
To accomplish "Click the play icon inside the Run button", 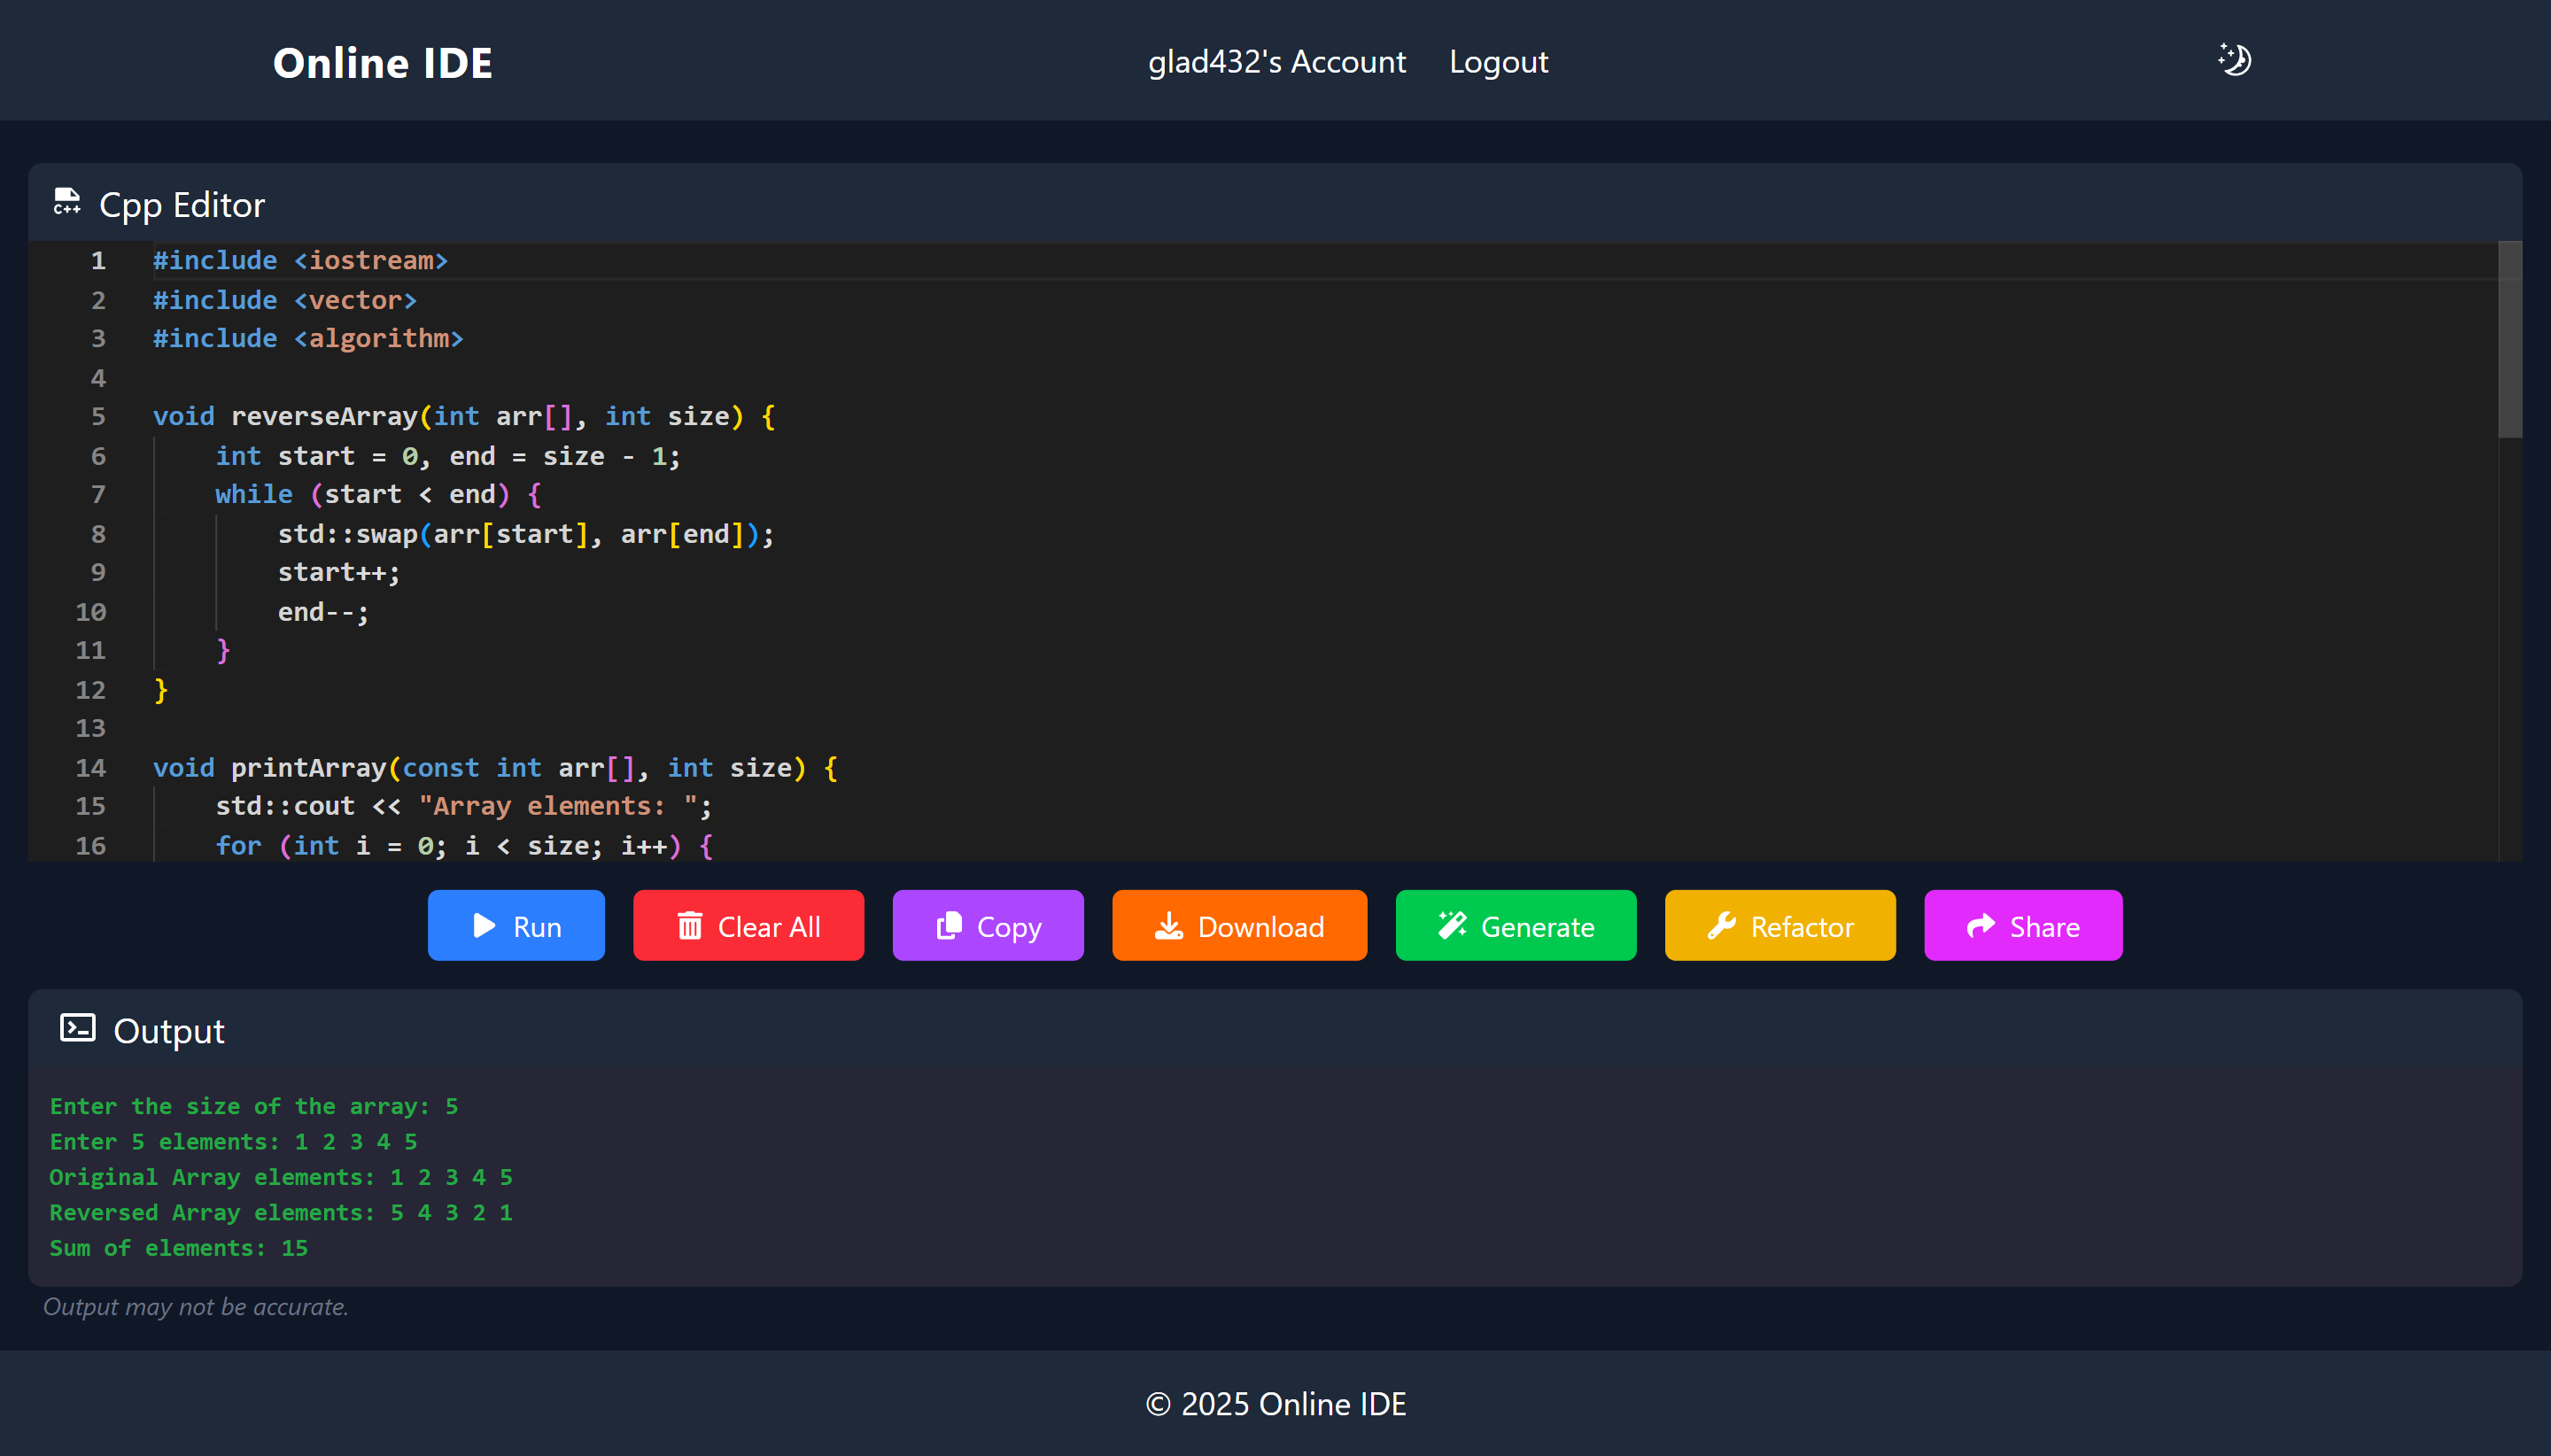I will pyautogui.click(x=484, y=926).
